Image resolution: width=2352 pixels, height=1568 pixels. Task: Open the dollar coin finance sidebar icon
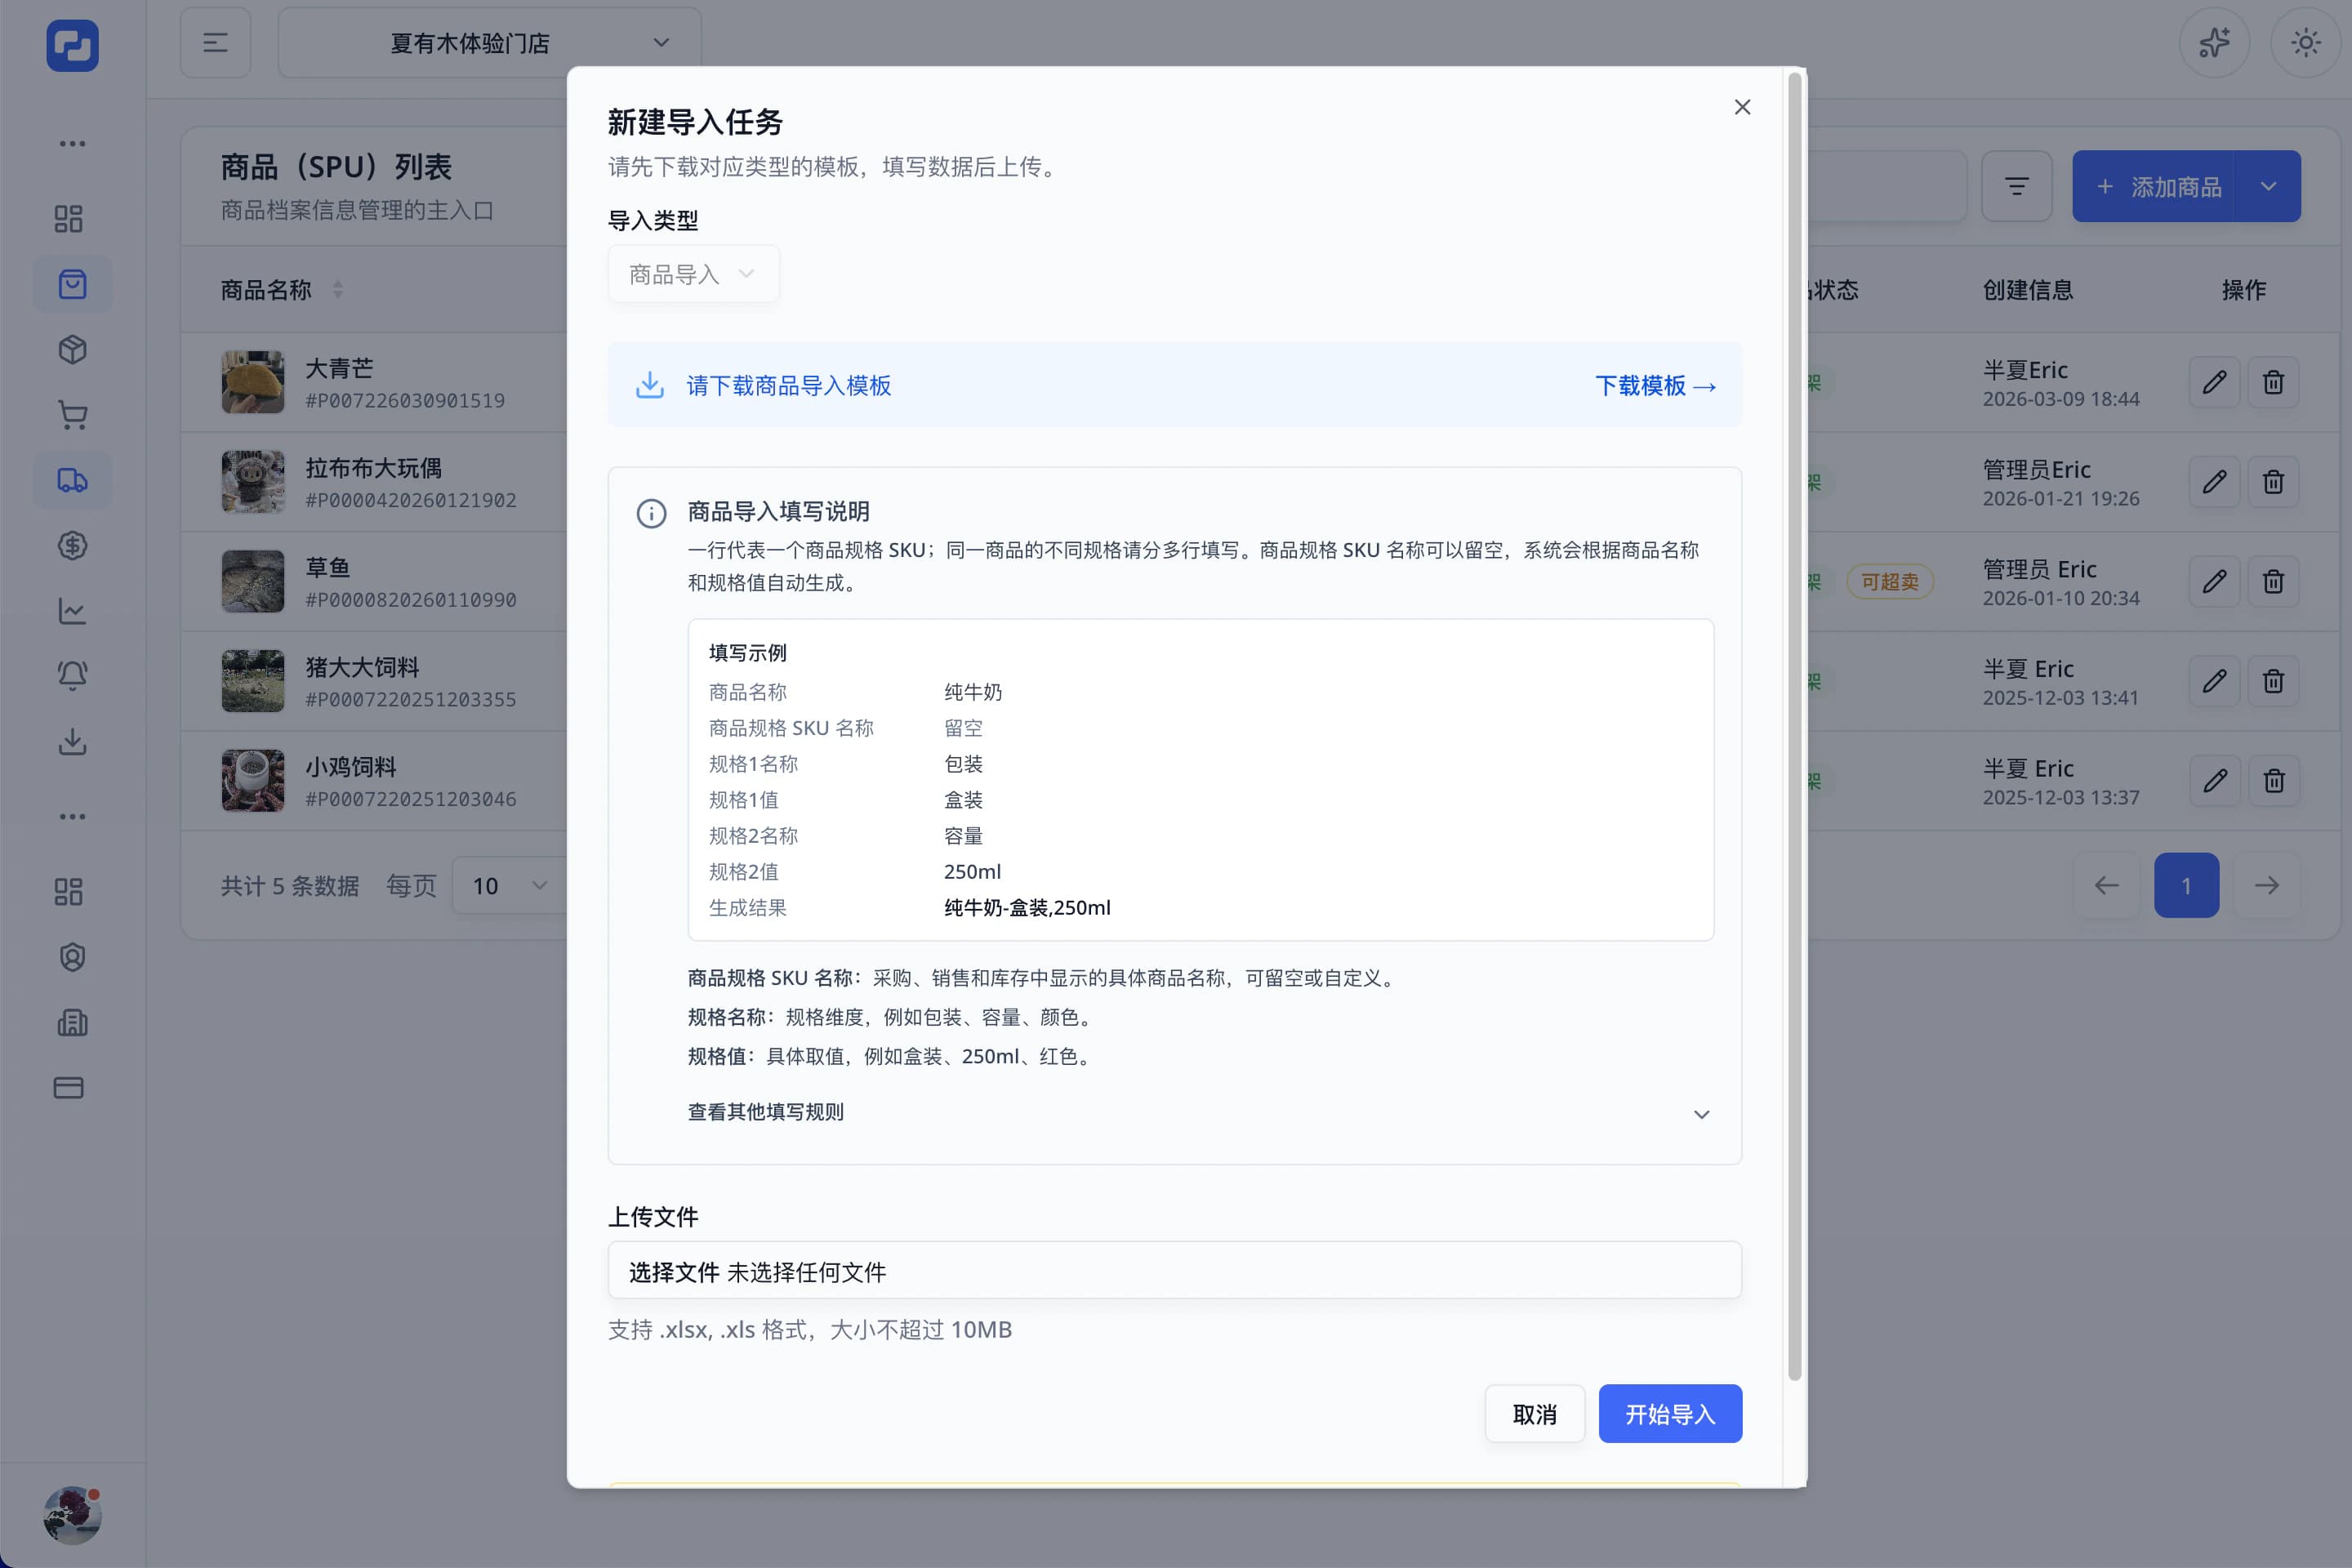click(x=72, y=545)
